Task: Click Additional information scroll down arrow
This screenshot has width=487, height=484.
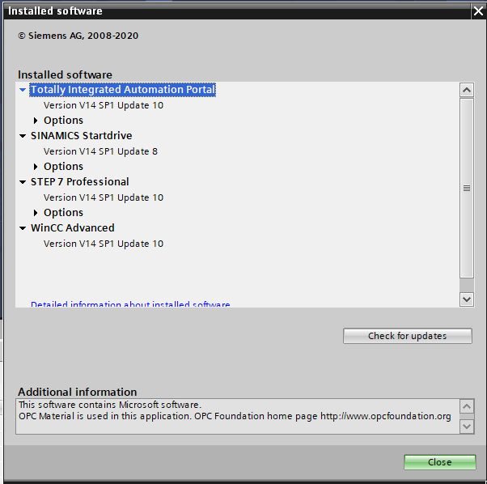Action: pos(467,427)
